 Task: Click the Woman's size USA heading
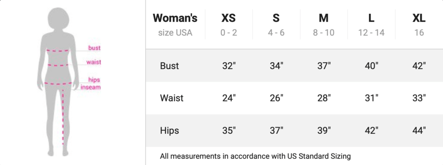[175, 25]
